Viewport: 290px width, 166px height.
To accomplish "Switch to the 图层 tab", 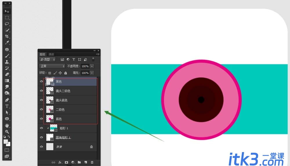I will tap(42, 54).
